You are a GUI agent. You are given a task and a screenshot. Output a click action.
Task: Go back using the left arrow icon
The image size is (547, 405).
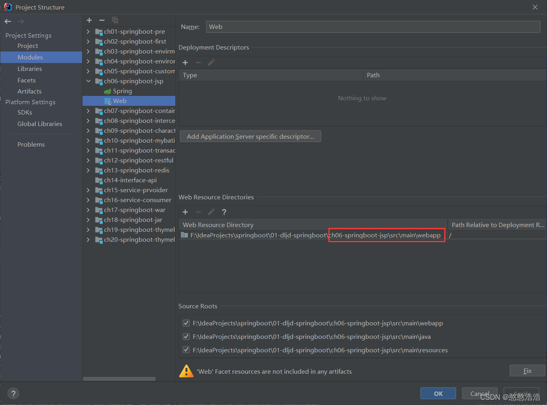8,21
